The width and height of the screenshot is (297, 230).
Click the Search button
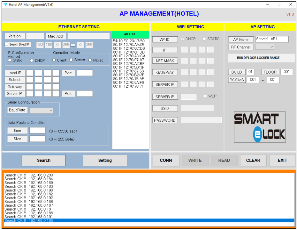[43, 160]
